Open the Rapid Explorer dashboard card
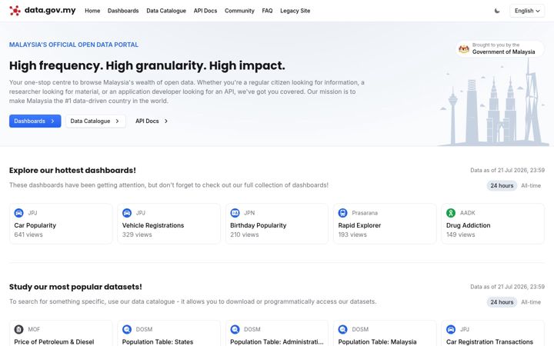The height and width of the screenshot is (346, 554). (x=385, y=224)
